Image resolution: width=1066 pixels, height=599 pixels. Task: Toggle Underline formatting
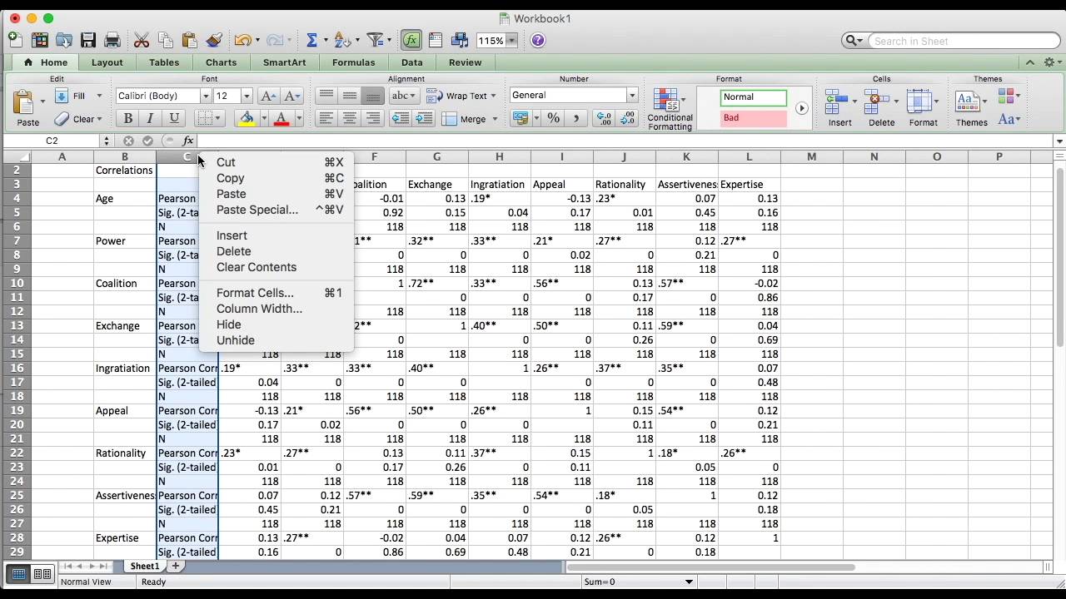click(174, 119)
